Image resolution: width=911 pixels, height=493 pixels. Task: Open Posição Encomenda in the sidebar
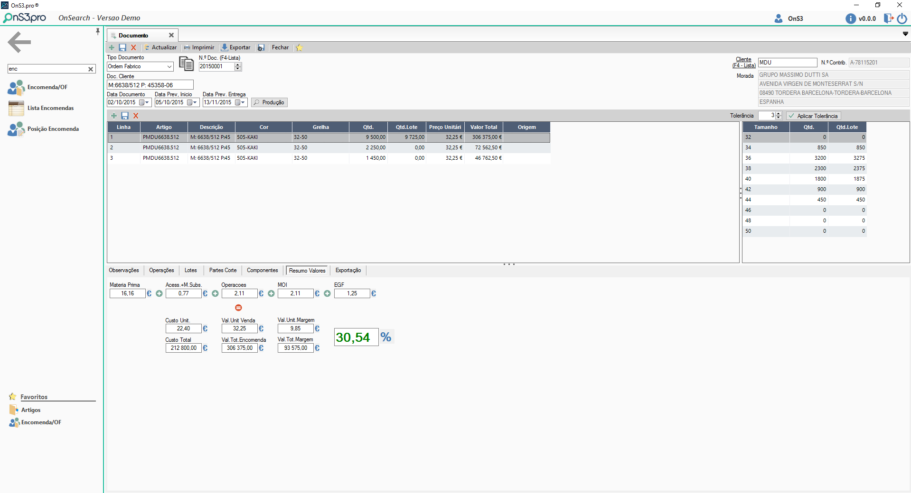tap(43, 129)
